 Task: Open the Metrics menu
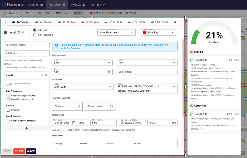coord(98,5)
